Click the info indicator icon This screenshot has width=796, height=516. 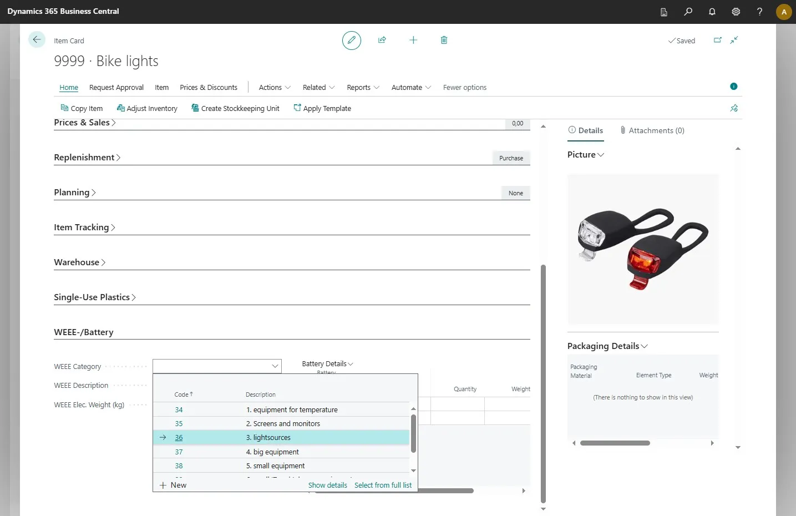(x=734, y=86)
